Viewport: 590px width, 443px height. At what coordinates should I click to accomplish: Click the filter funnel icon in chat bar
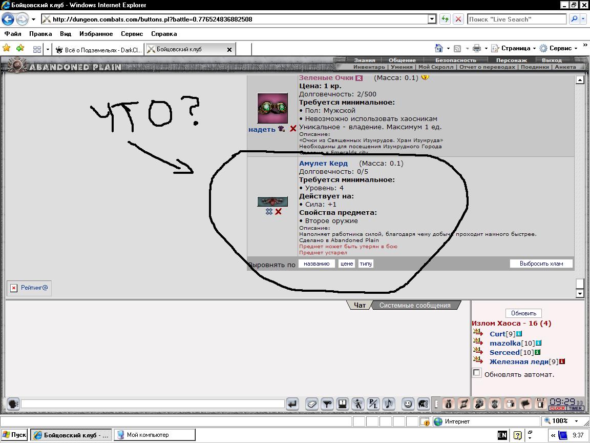(327, 404)
